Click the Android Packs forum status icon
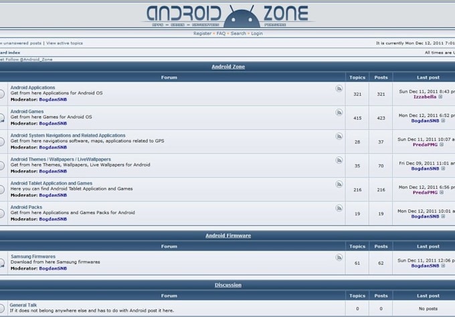 tap(2, 213)
